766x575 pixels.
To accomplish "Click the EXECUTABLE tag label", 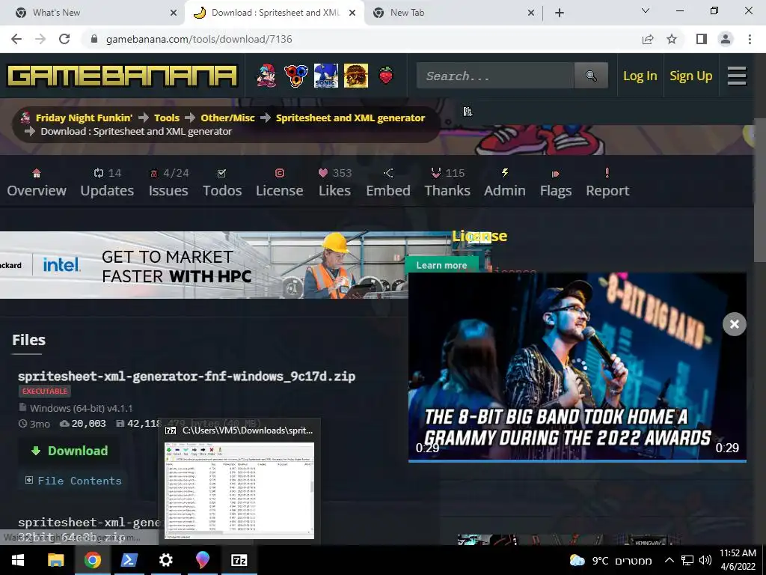I will point(45,391).
